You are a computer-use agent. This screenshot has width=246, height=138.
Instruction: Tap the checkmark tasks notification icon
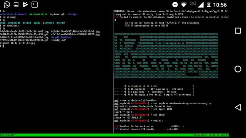25,5
